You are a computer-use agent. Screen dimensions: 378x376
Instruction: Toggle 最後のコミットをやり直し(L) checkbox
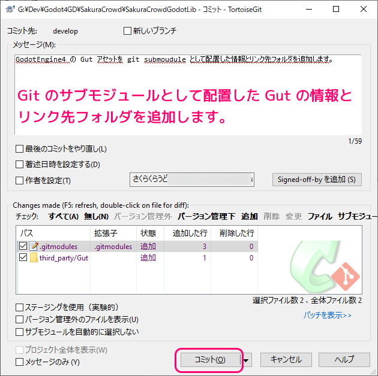point(19,149)
